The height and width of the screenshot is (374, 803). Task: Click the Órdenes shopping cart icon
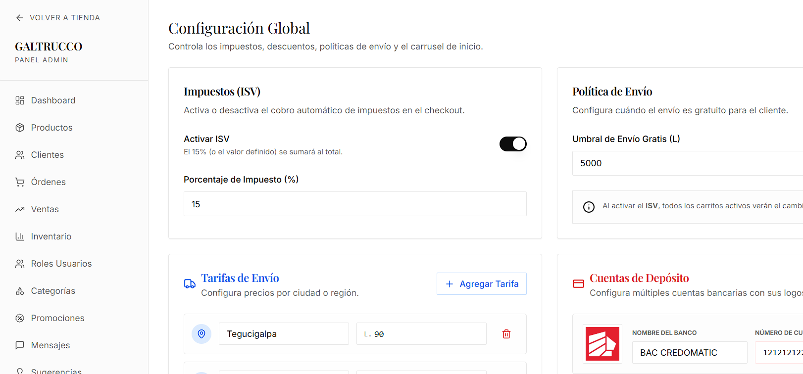(x=20, y=182)
